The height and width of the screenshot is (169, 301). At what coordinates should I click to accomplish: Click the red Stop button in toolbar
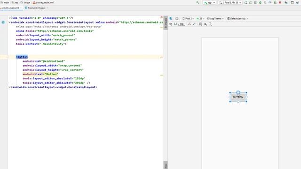(x=280, y=3)
